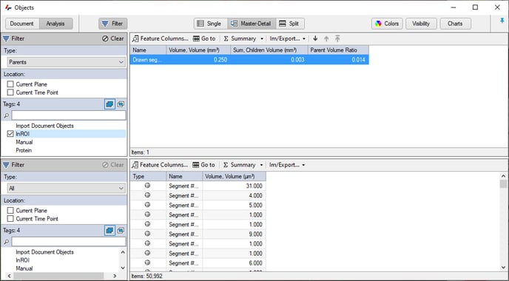Click the move down arrow icon
The height and width of the screenshot is (281, 509).
[x=315, y=38]
